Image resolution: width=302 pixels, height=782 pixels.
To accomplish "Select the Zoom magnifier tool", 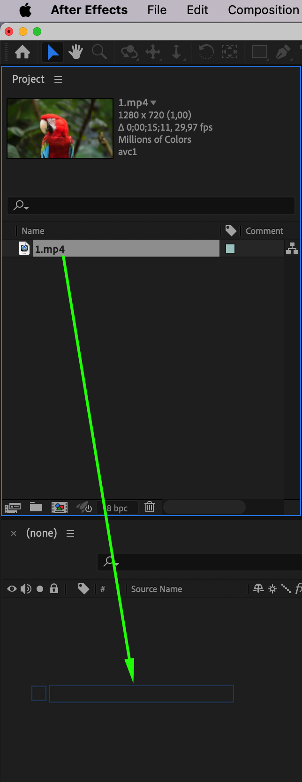I will tap(99, 52).
